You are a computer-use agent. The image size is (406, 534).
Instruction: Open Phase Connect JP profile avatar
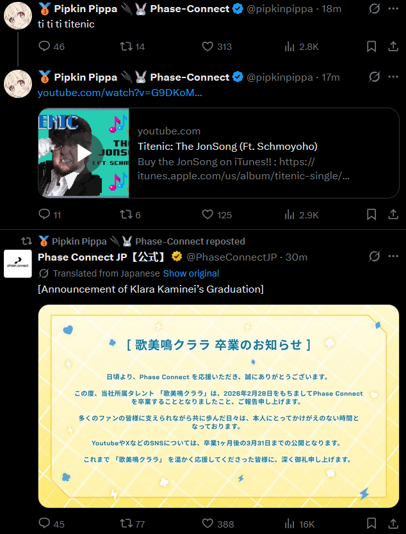click(18, 264)
